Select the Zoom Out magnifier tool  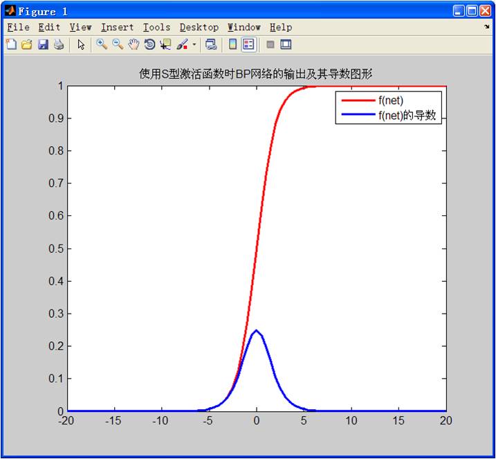pyautogui.click(x=118, y=44)
